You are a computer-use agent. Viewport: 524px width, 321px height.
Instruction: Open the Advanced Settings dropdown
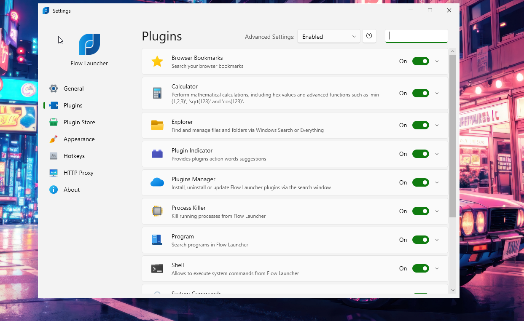point(328,36)
